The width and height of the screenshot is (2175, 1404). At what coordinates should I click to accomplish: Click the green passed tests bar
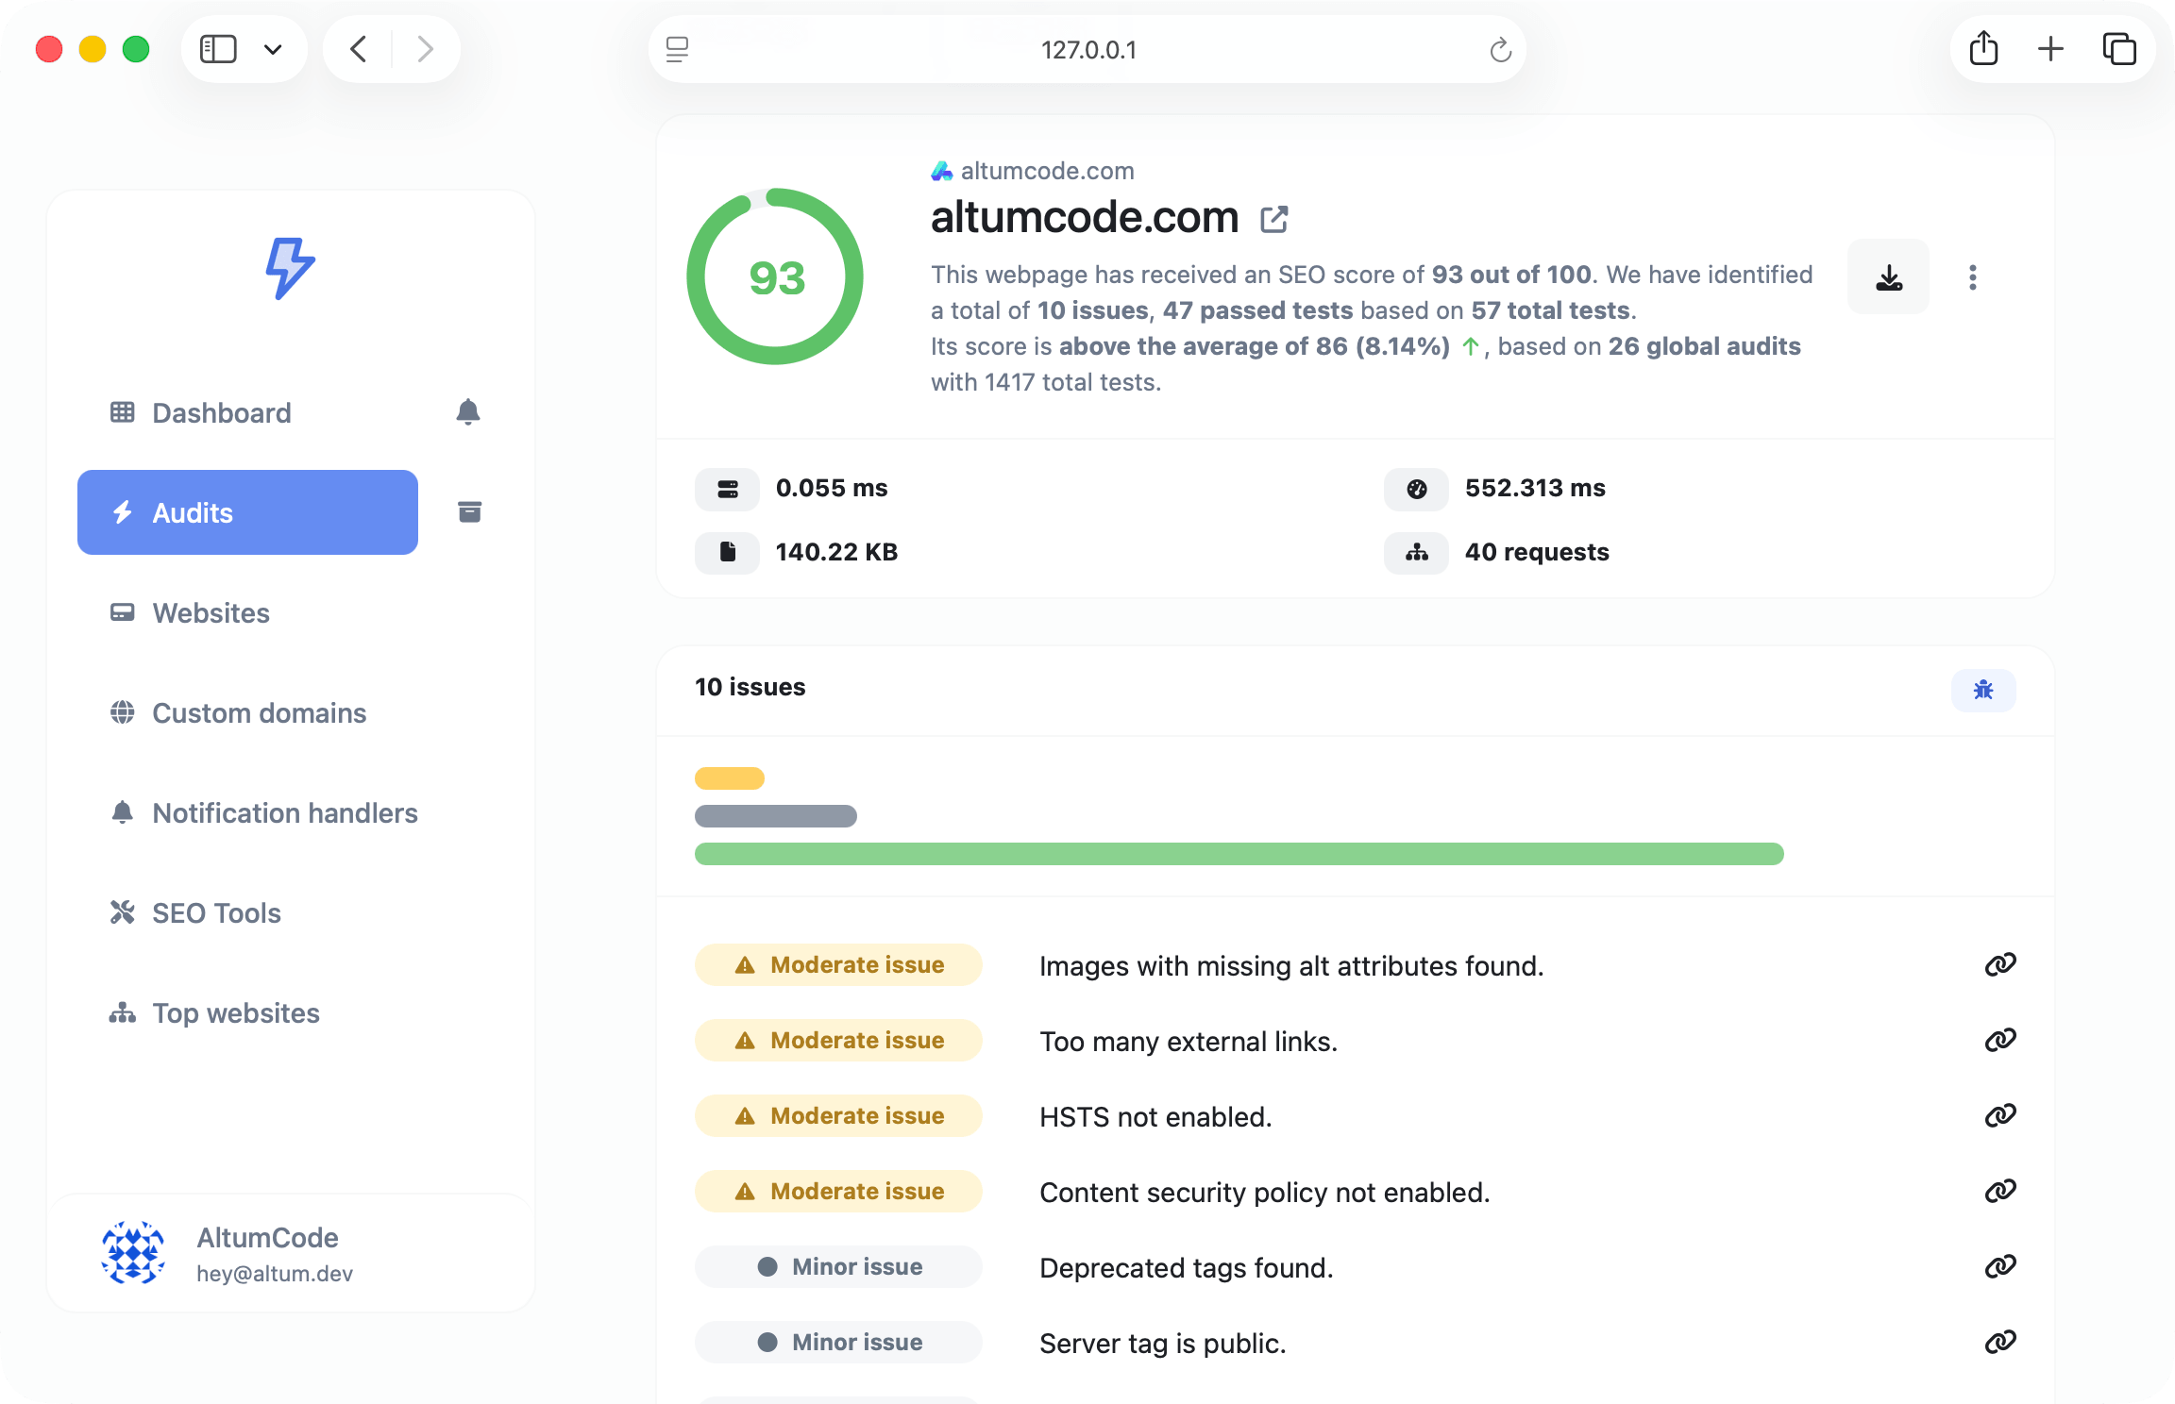(x=1239, y=854)
